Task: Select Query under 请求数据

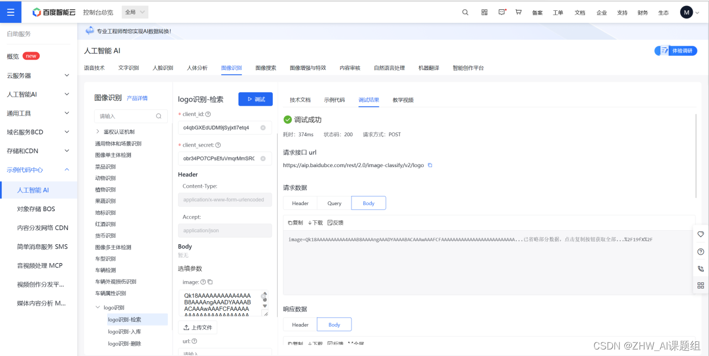Action: [x=335, y=204]
